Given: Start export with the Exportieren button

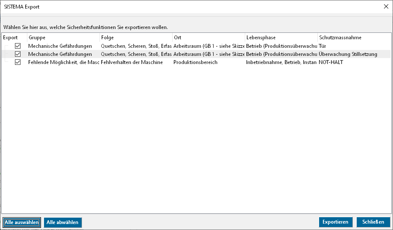Looking at the screenshot, I should click(x=335, y=222).
